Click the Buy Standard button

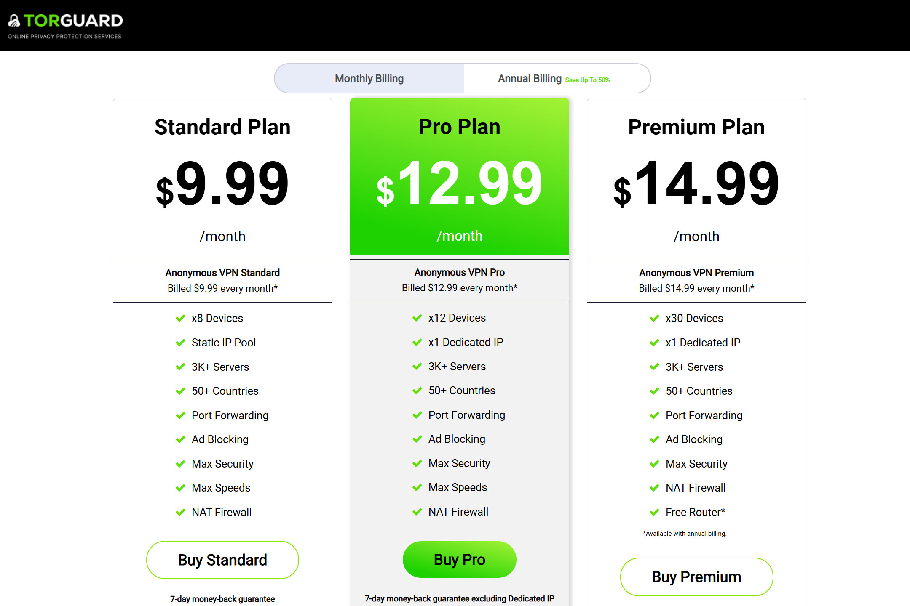tap(223, 560)
